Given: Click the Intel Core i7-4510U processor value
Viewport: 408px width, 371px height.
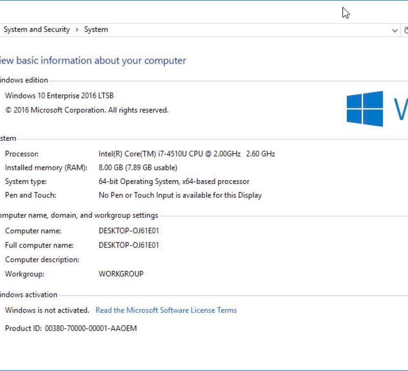Looking at the screenshot, I should click(x=187, y=154).
